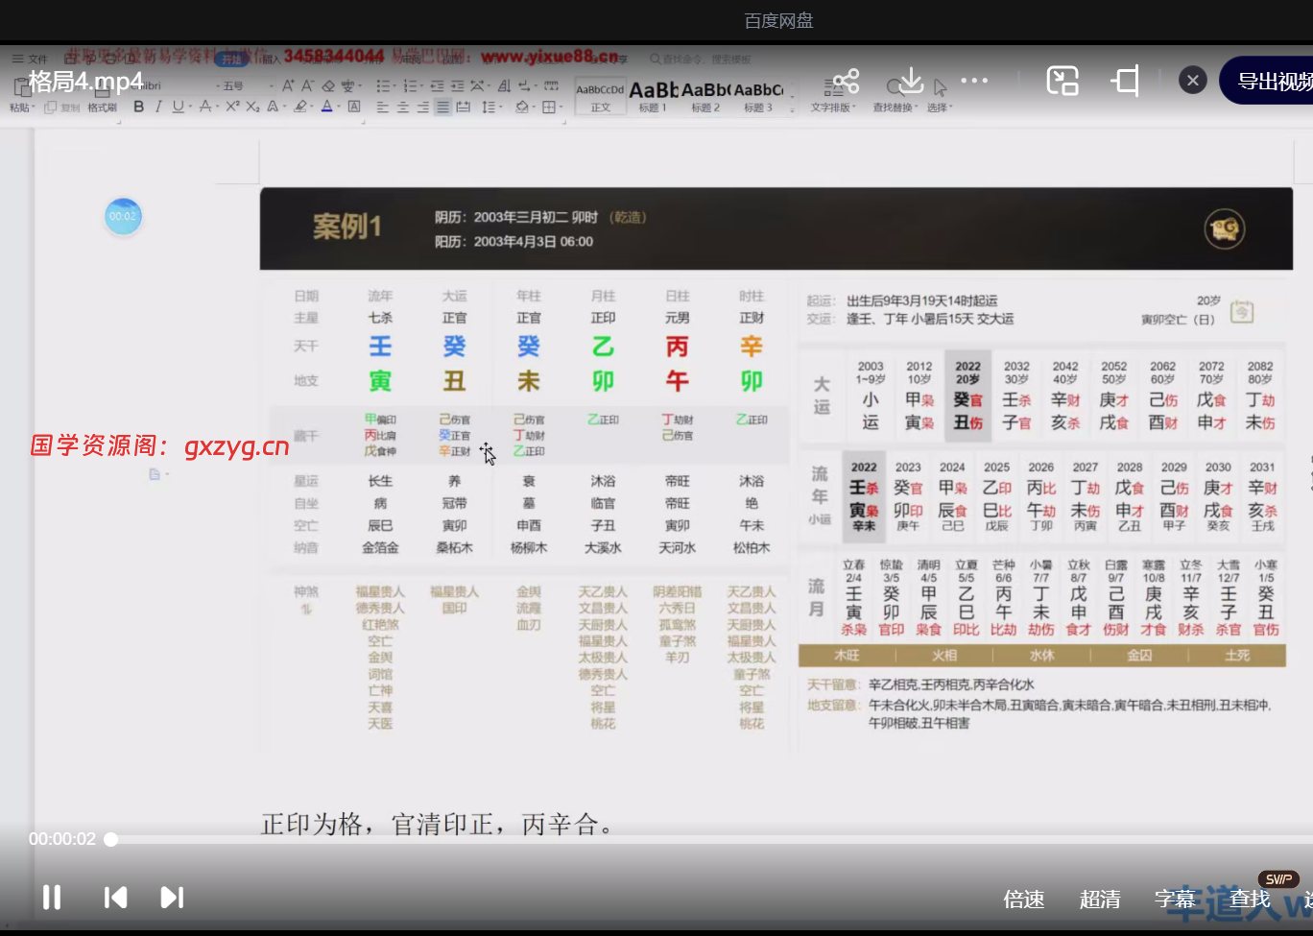
Task: Click the calendar icon near 寅卯空亡
Action: click(x=1242, y=312)
